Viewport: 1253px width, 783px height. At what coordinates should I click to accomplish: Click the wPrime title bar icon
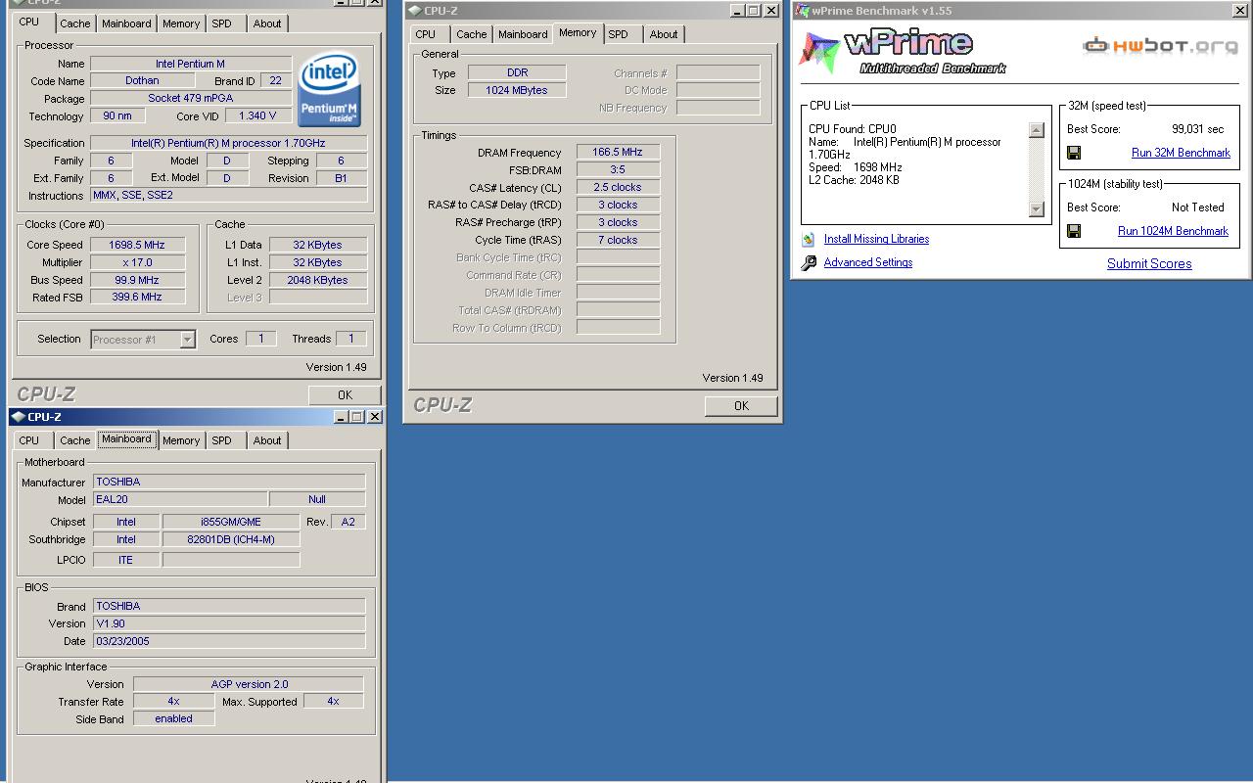803,11
